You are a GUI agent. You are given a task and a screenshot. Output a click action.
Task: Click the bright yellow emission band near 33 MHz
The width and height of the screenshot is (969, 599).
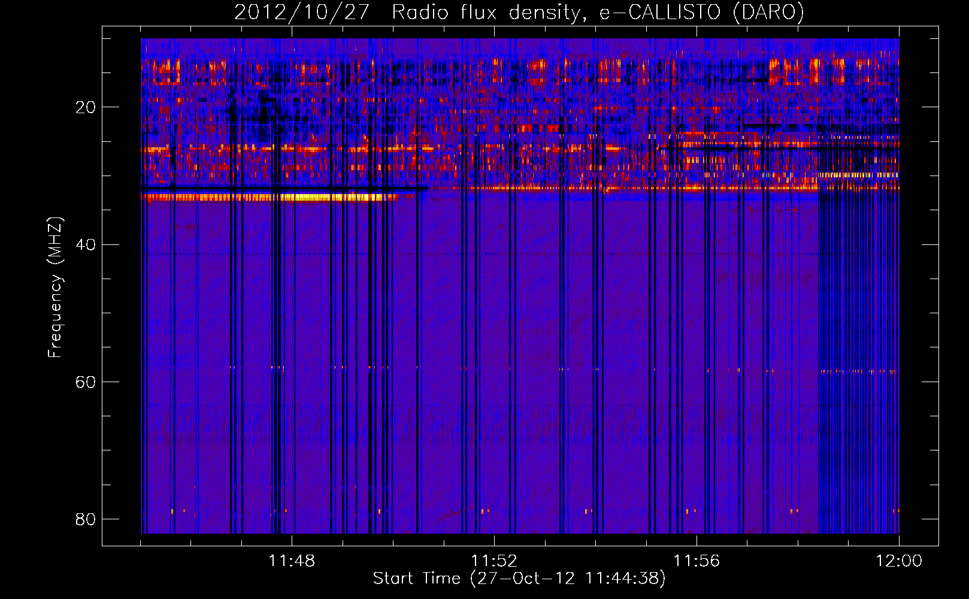[x=269, y=197]
